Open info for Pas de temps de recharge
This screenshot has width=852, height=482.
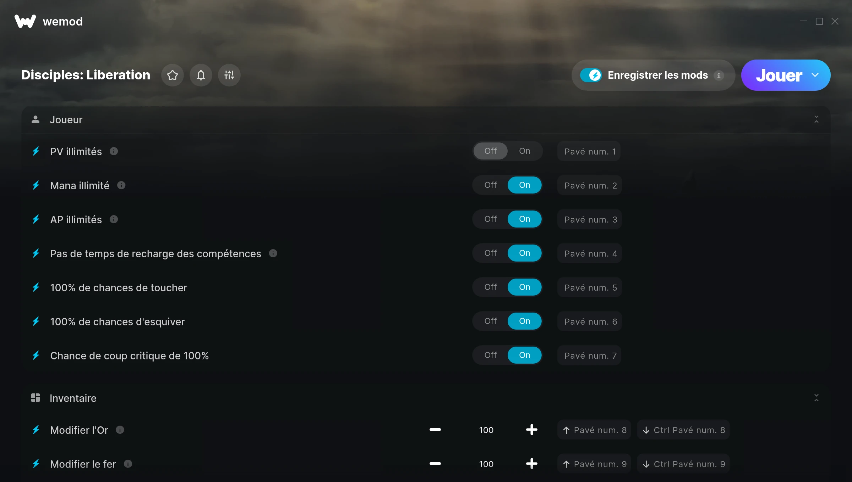[273, 253]
